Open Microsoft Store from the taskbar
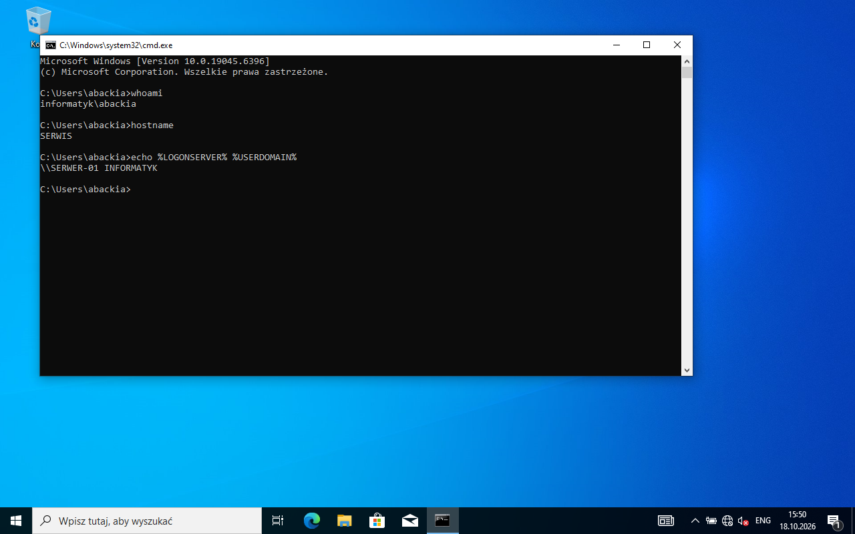The width and height of the screenshot is (855, 534). tap(377, 521)
